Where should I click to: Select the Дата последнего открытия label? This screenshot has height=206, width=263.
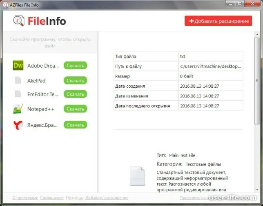coord(143,106)
